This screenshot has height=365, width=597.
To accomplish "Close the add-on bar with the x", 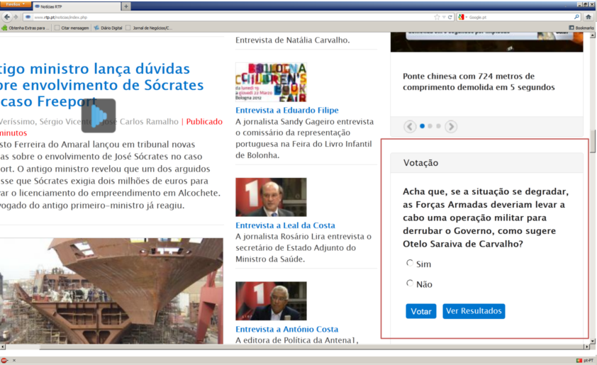I will [x=14, y=360].
